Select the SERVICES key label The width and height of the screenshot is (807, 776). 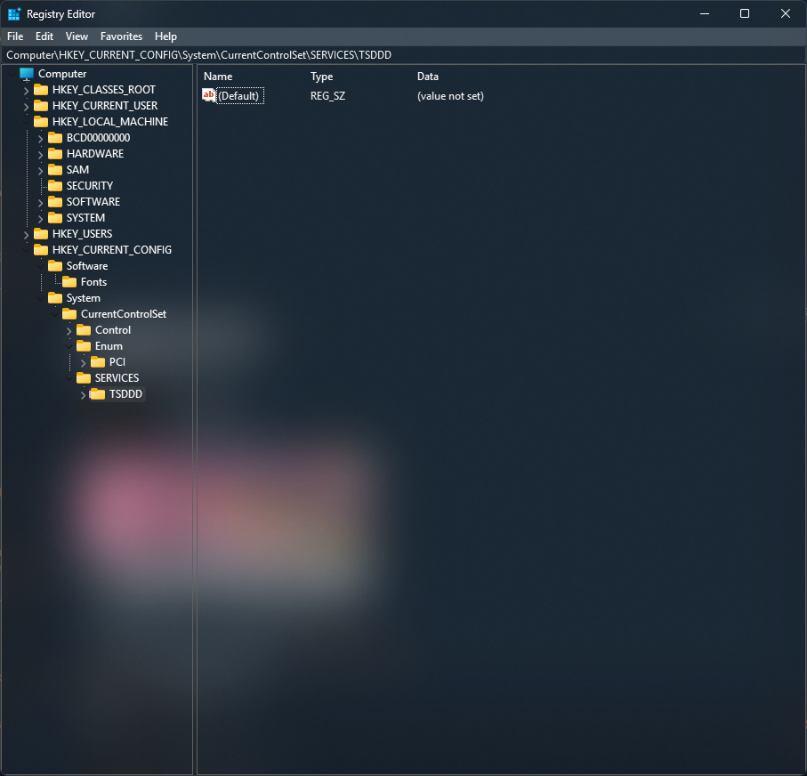tap(117, 378)
